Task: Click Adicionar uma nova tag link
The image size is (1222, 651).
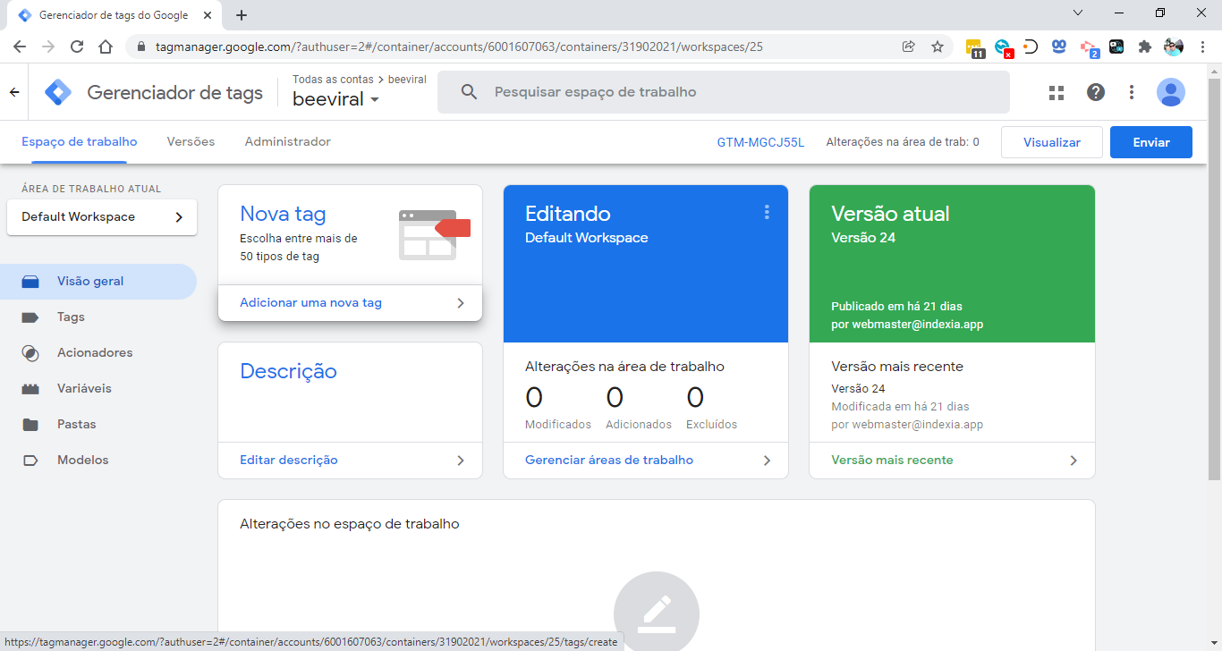Action: pyautogui.click(x=310, y=303)
